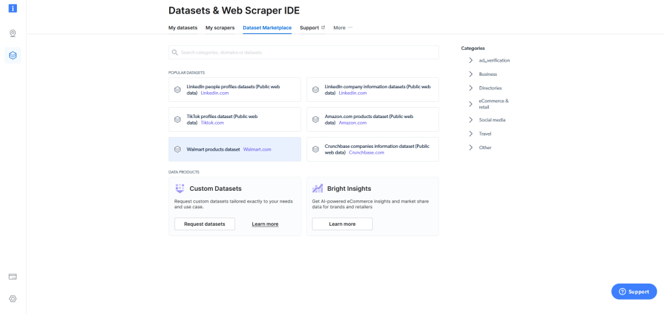
Task: Open the location pin sidebar icon
Action: 13,34
